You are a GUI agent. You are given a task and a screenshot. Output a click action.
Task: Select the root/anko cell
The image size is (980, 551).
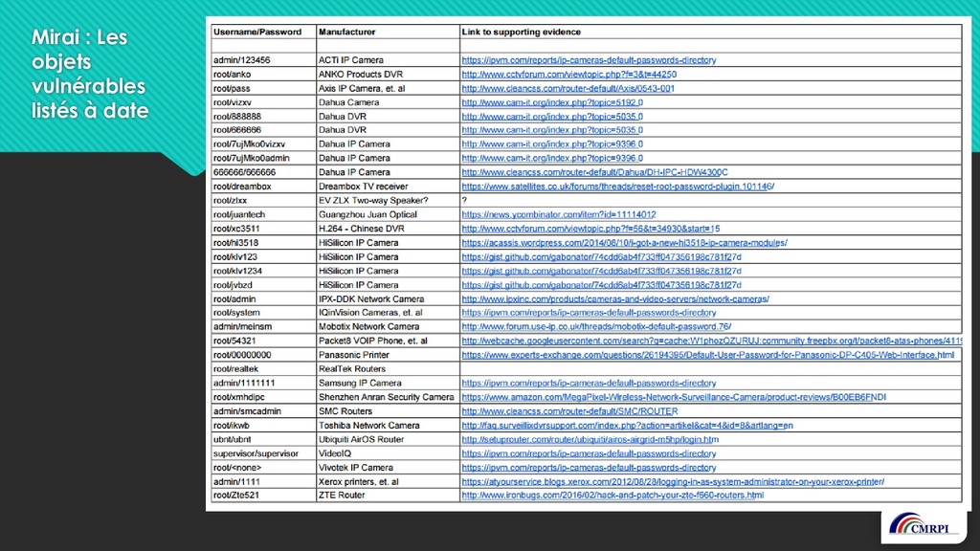(x=264, y=75)
